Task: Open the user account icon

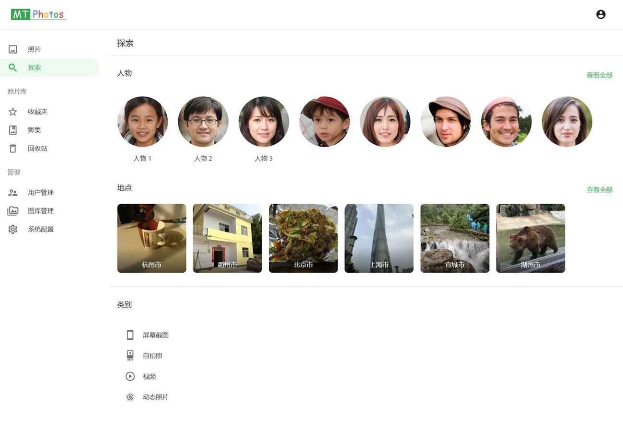Action: point(600,14)
